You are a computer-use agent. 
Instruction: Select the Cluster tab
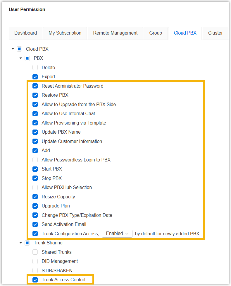point(215,33)
